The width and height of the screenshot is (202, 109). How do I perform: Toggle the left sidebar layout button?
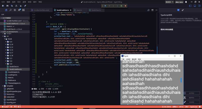pos(190,6)
